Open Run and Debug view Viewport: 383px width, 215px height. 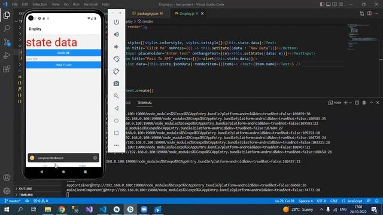(7, 56)
